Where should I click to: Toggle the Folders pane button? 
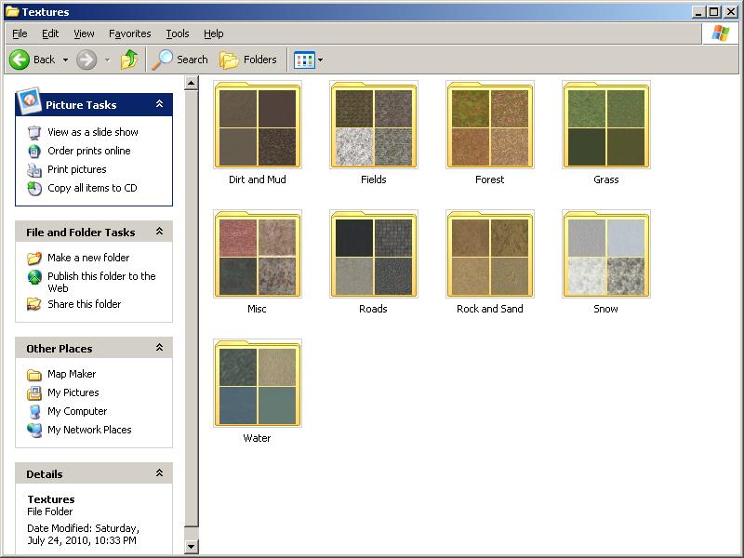(x=248, y=60)
